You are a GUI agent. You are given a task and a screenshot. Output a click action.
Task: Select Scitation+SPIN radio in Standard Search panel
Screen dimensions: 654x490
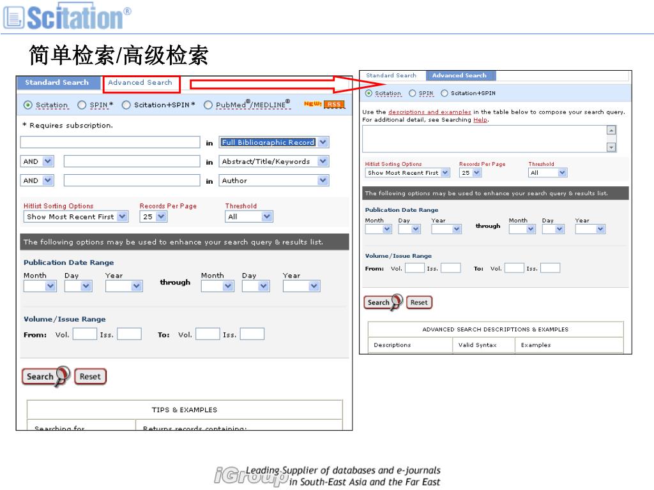coord(126,105)
